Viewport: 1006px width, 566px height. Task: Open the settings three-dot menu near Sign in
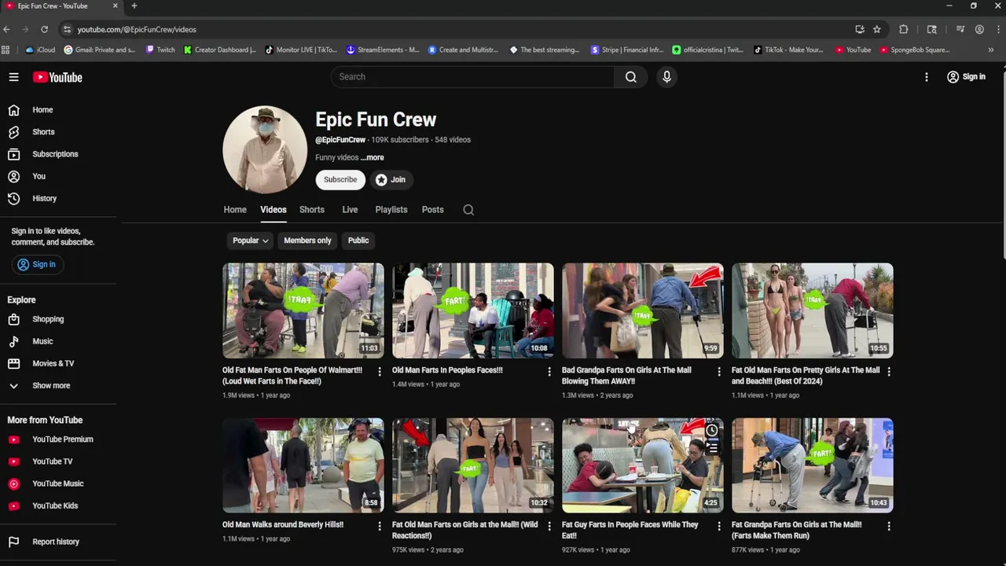(927, 77)
